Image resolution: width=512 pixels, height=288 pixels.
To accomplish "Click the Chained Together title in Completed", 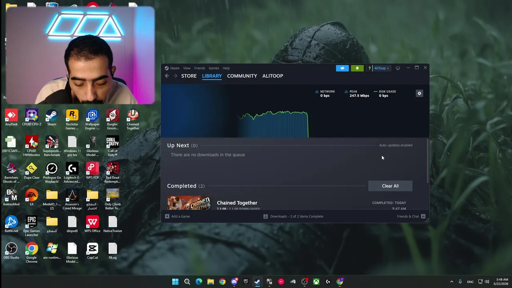I will click(x=237, y=203).
